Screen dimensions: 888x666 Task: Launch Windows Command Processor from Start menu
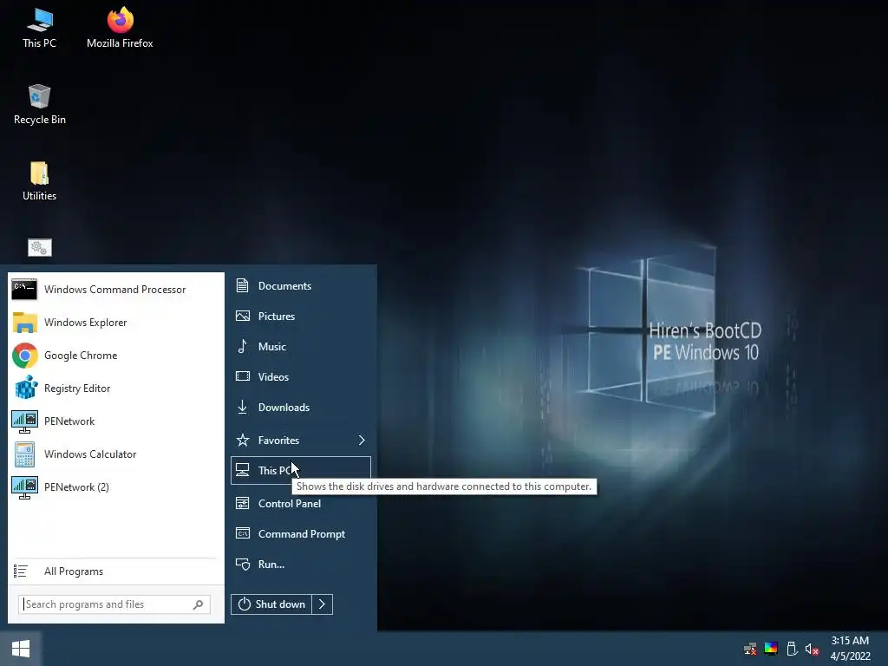[116, 290]
